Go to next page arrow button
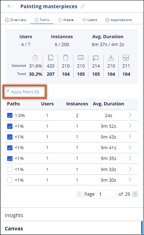 click(x=135, y=194)
